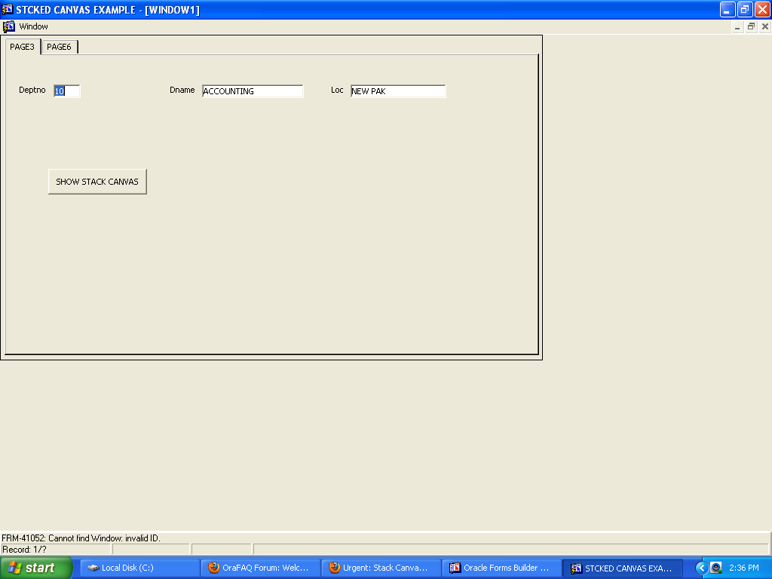Click the Oracle Forms icon in title bar

(8, 10)
